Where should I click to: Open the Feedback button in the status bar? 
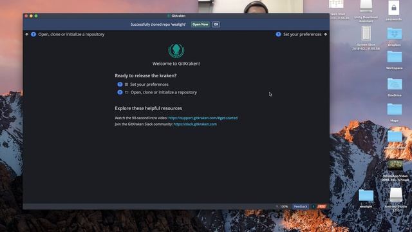click(301, 206)
